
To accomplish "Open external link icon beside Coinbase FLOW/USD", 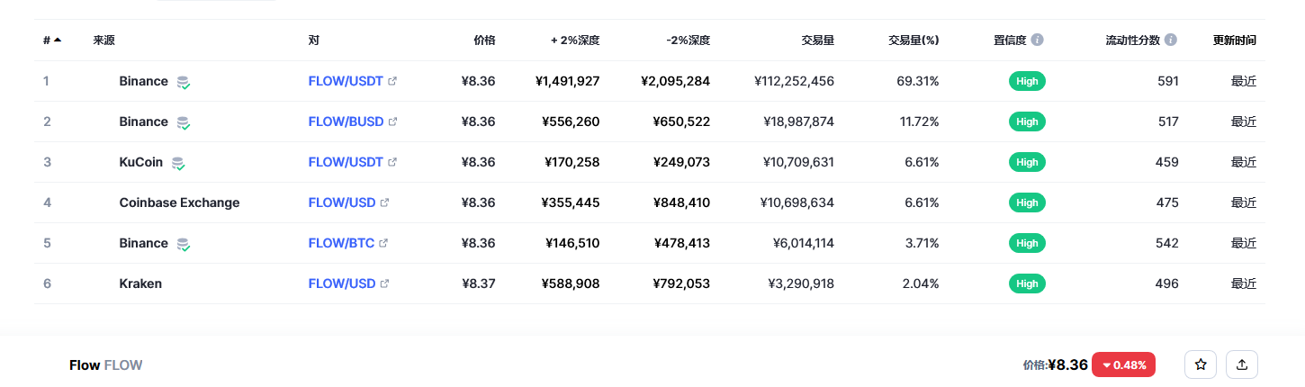I will pos(385,202).
